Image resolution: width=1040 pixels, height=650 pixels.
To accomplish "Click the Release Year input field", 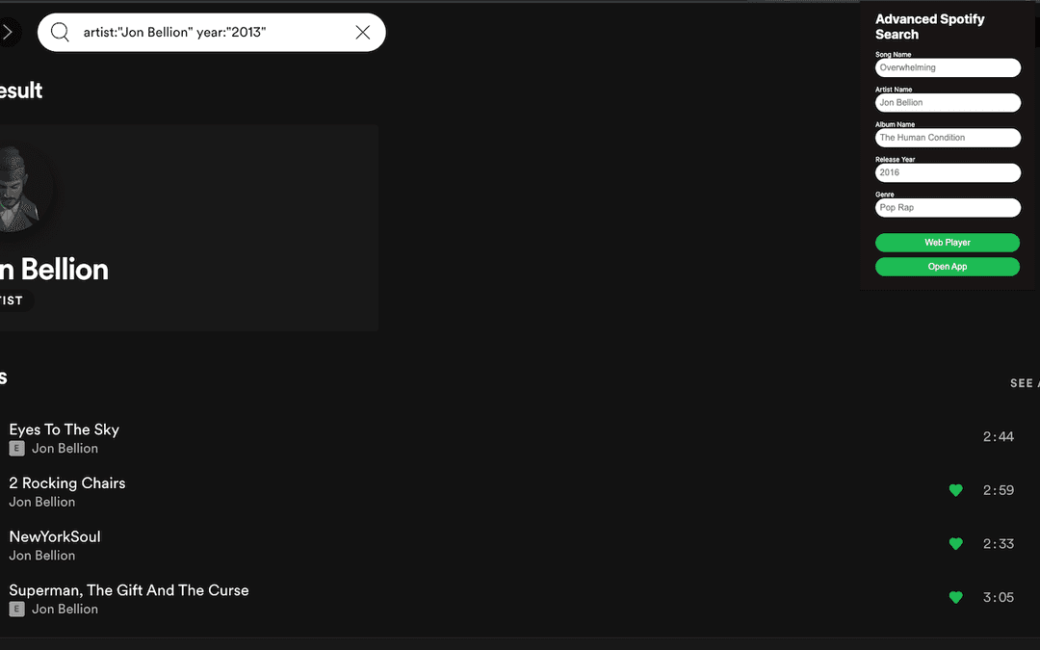I will 948,173.
